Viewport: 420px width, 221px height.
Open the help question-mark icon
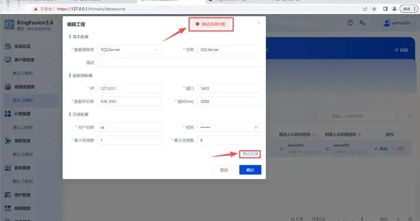(350, 23)
